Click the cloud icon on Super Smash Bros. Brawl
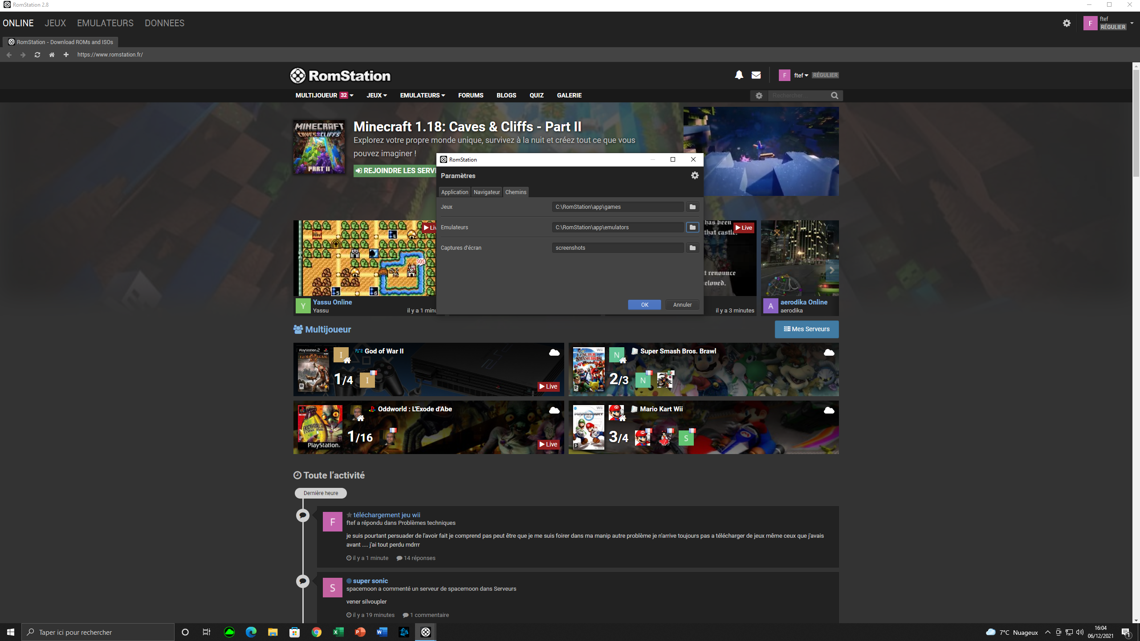 coord(829,353)
